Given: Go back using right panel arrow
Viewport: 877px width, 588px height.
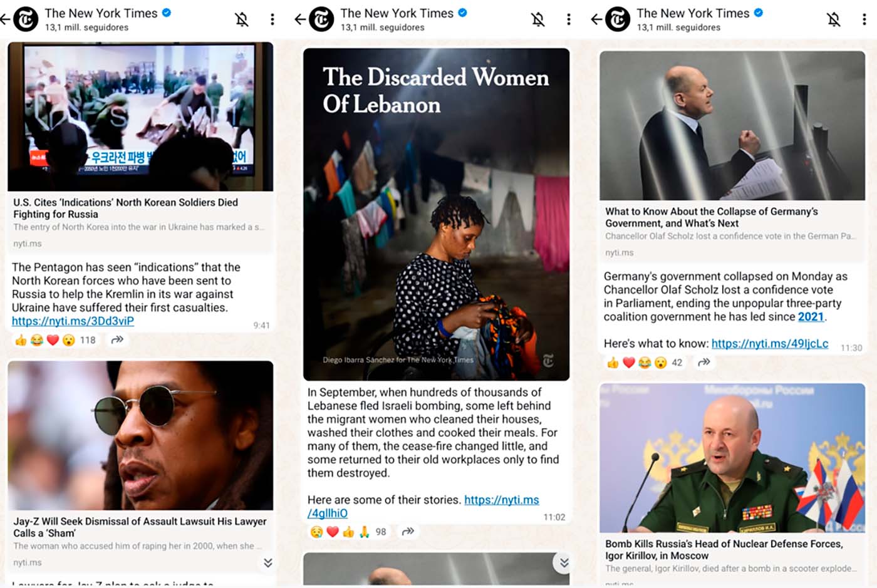Looking at the screenshot, I should pos(596,19).
